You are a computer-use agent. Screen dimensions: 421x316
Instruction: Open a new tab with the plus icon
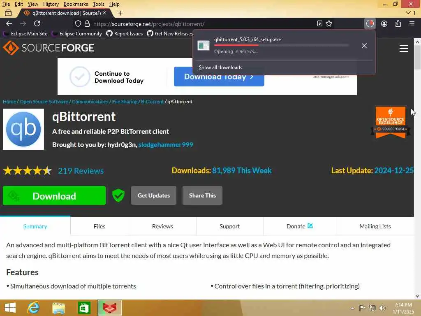point(120,13)
